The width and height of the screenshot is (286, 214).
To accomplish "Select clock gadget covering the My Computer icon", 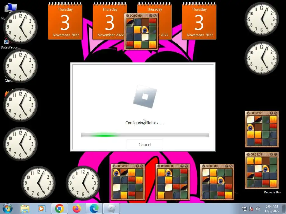I will point(20,27).
